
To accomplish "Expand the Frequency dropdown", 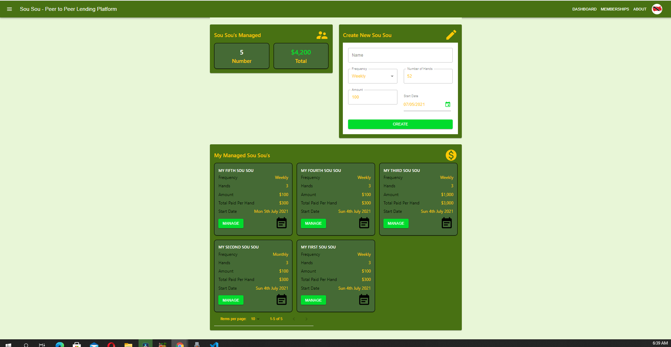I will [373, 76].
